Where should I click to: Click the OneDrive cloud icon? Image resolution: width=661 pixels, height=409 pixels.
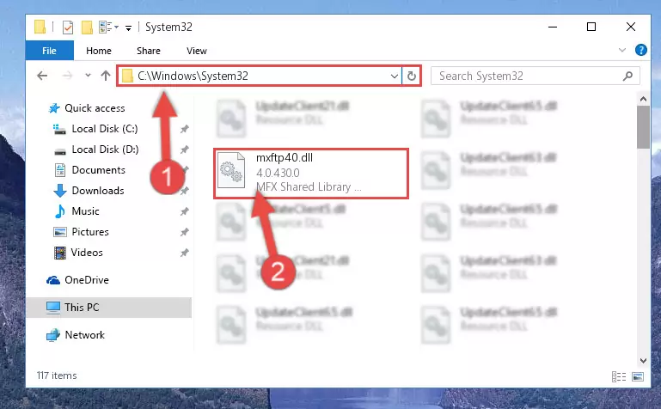click(53, 280)
